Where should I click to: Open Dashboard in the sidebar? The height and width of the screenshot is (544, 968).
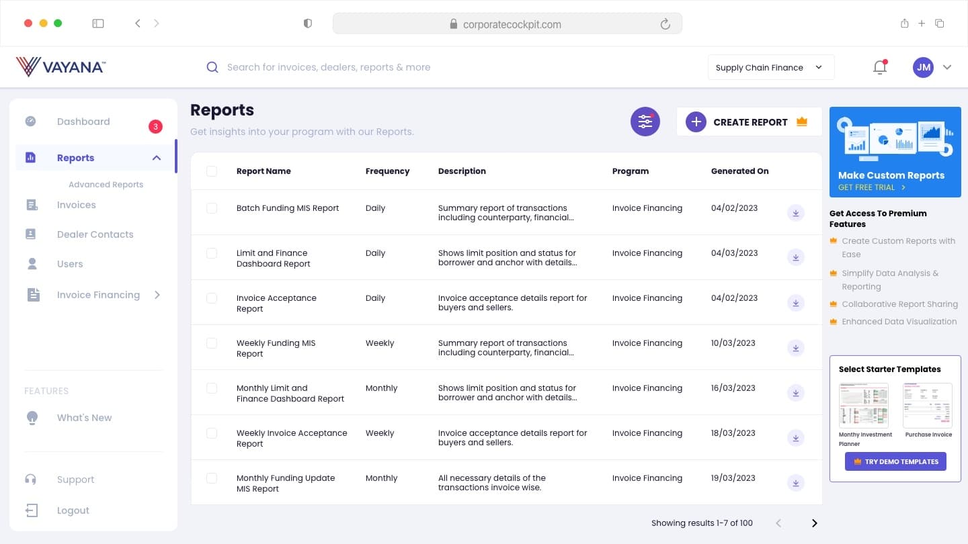point(83,122)
